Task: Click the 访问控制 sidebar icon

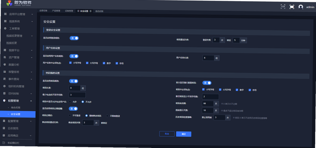Action: click(4, 93)
